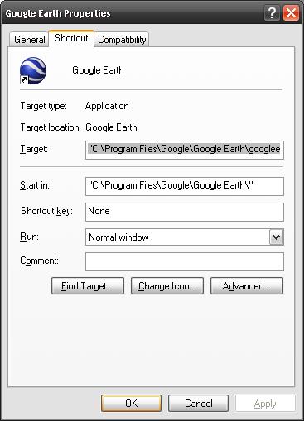The width and height of the screenshot is (304, 421).
Task: Click the "Comment:" label
Action: click(39, 261)
